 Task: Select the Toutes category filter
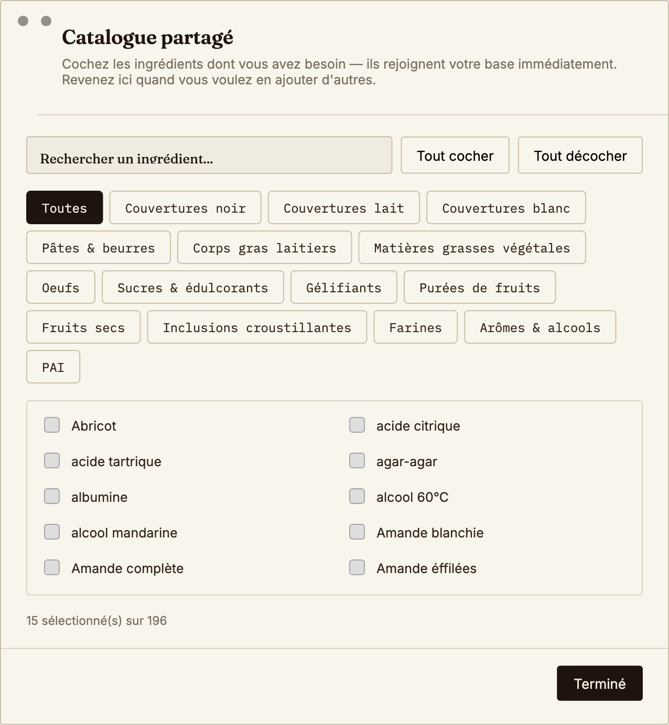tap(64, 207)
